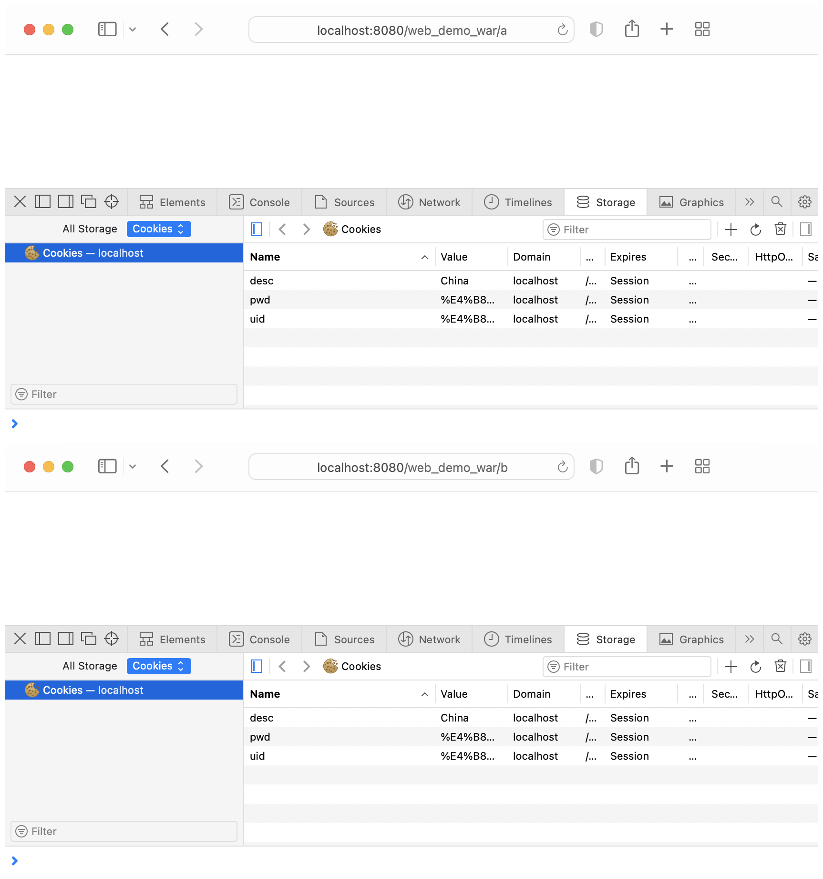Toggle details sidebar in bottom Storage panel
The width and height of the screenshot is (823, 879).
click(x=805, y=667)
